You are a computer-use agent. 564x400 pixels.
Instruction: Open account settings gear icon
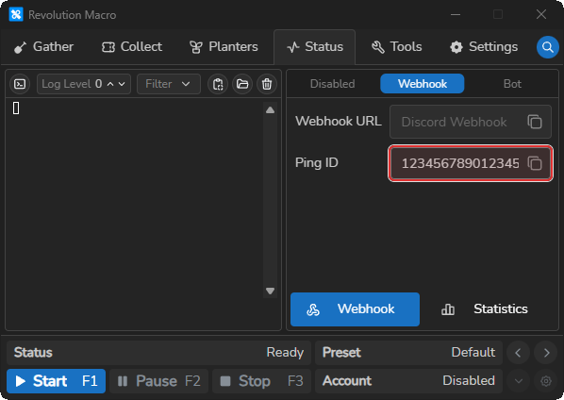tap(546, 381)
